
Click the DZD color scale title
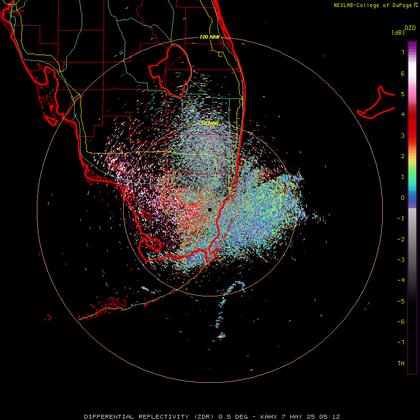pos(410,28)
